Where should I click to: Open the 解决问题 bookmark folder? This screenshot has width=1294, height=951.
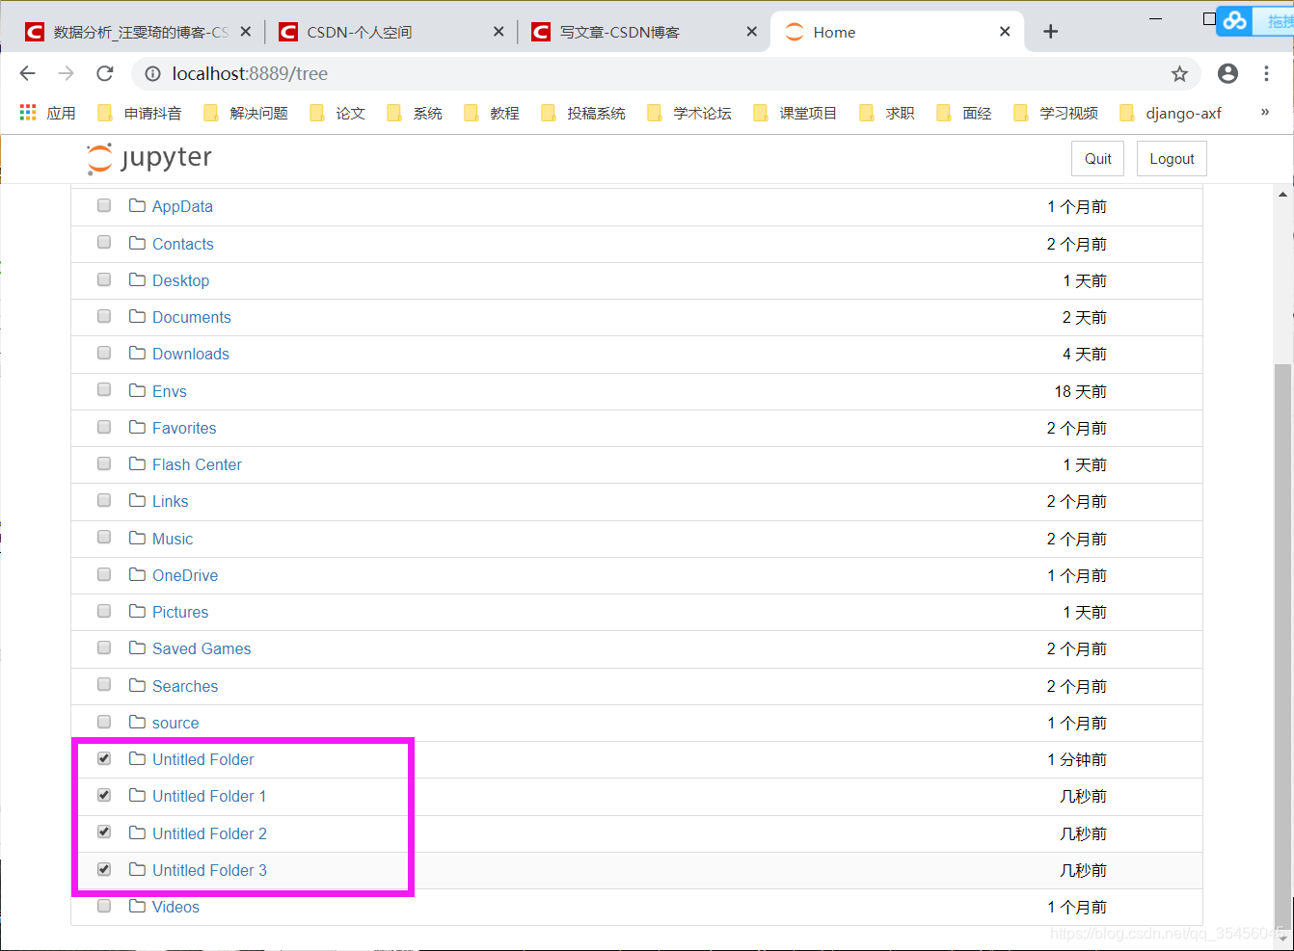(x=246, y=113)
